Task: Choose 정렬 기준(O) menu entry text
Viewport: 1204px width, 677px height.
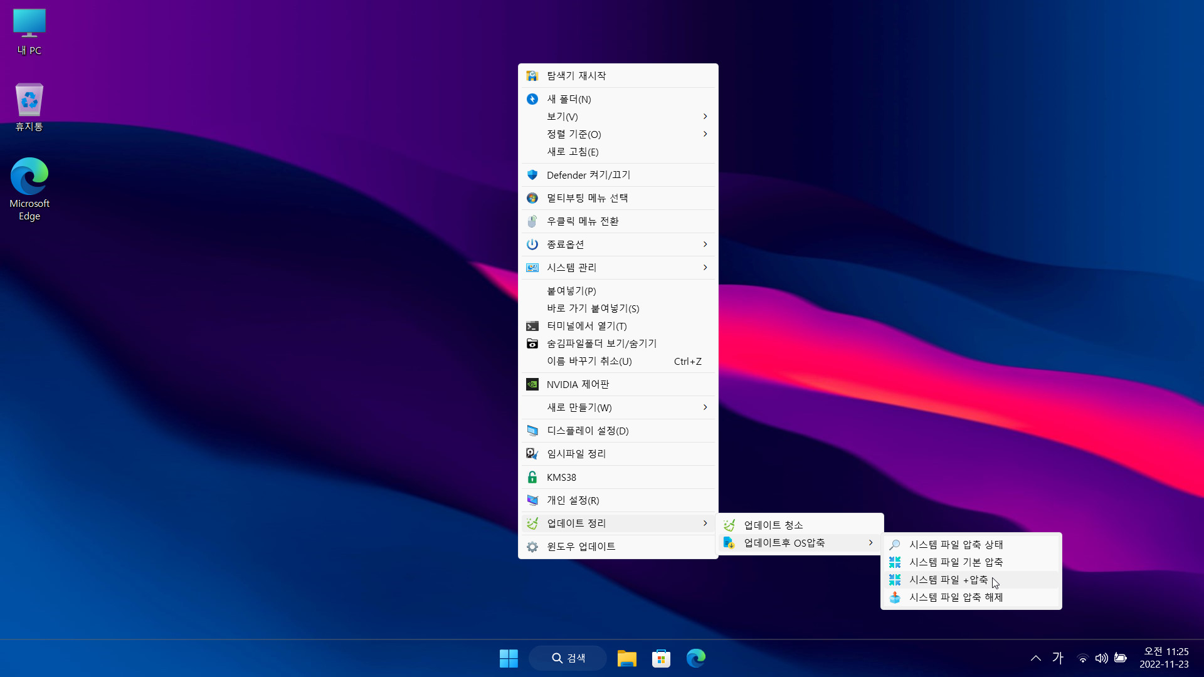Action: [574, 134]
